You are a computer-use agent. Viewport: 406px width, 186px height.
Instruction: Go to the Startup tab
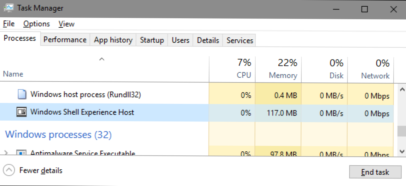pos(152,40)
